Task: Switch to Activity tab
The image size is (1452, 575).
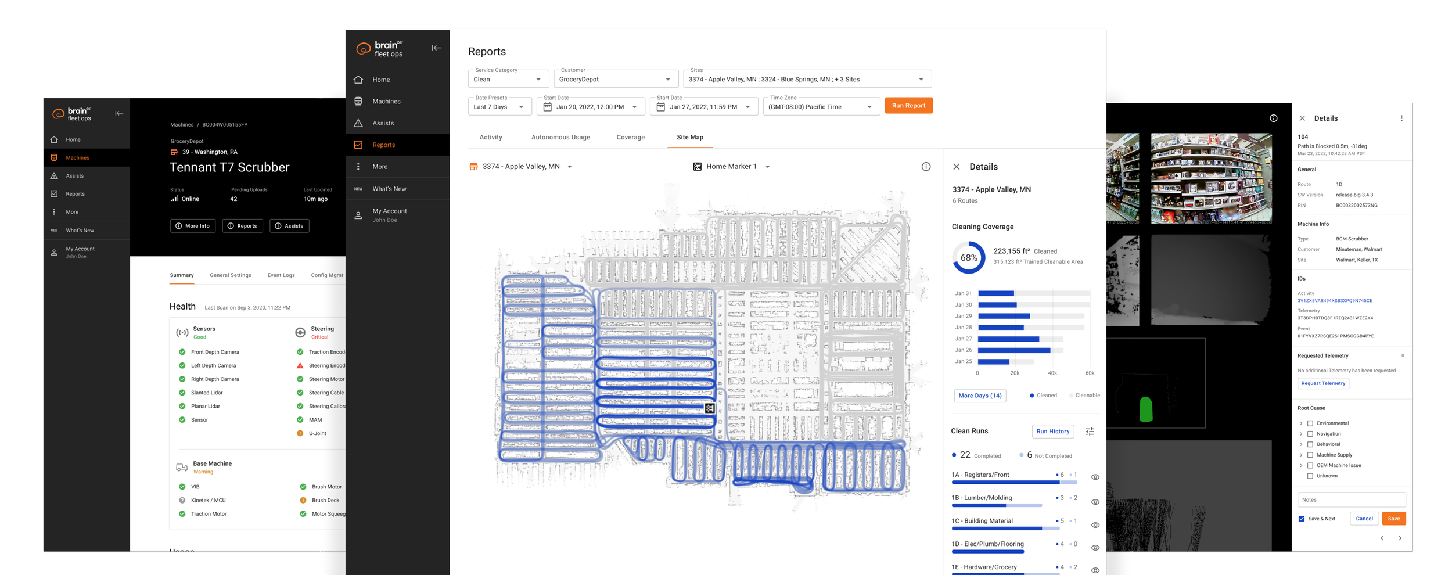Action: (491, 138)
